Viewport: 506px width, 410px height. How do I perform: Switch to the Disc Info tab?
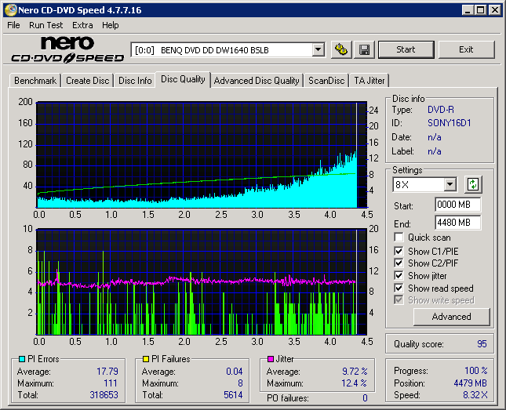135,81
